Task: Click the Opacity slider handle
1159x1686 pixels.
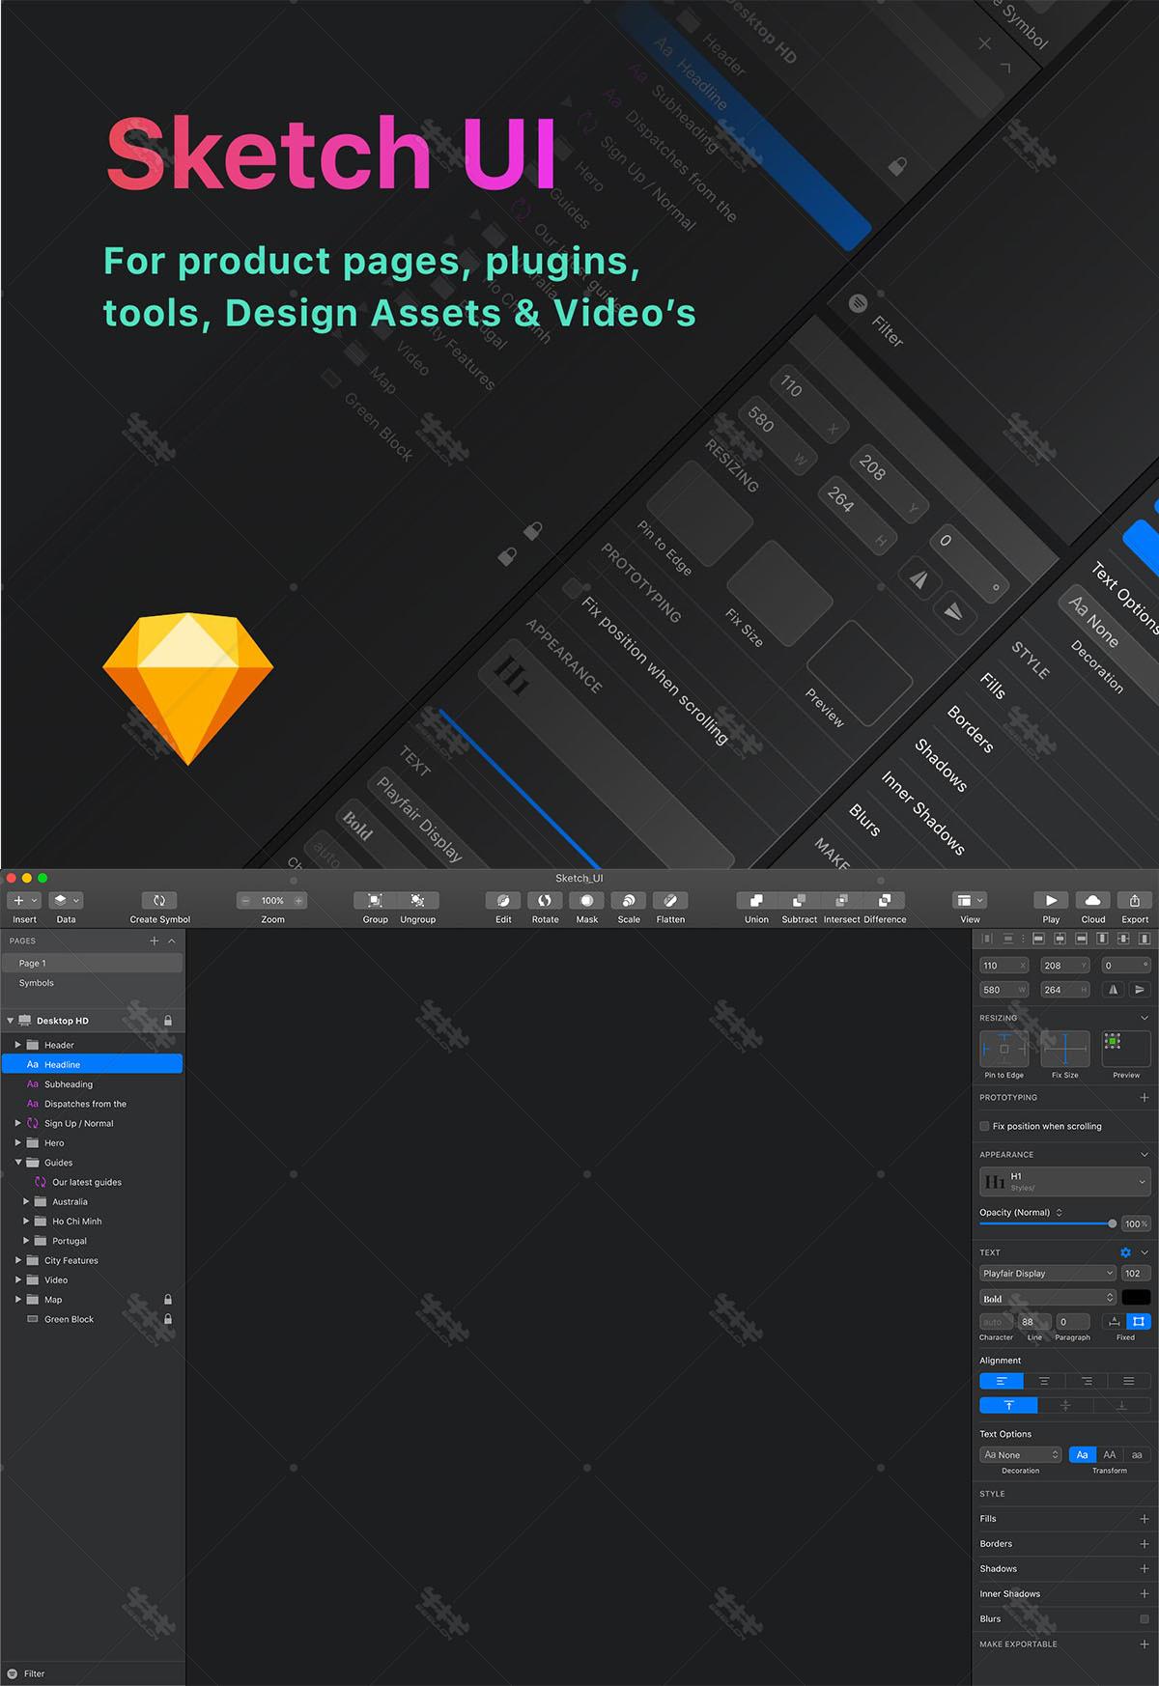Action: (1113, 1223)
